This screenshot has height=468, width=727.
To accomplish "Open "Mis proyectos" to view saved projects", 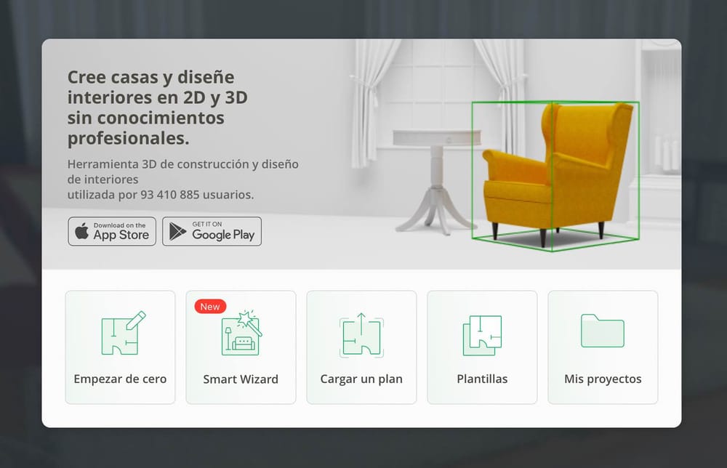I will click(603, 347).
